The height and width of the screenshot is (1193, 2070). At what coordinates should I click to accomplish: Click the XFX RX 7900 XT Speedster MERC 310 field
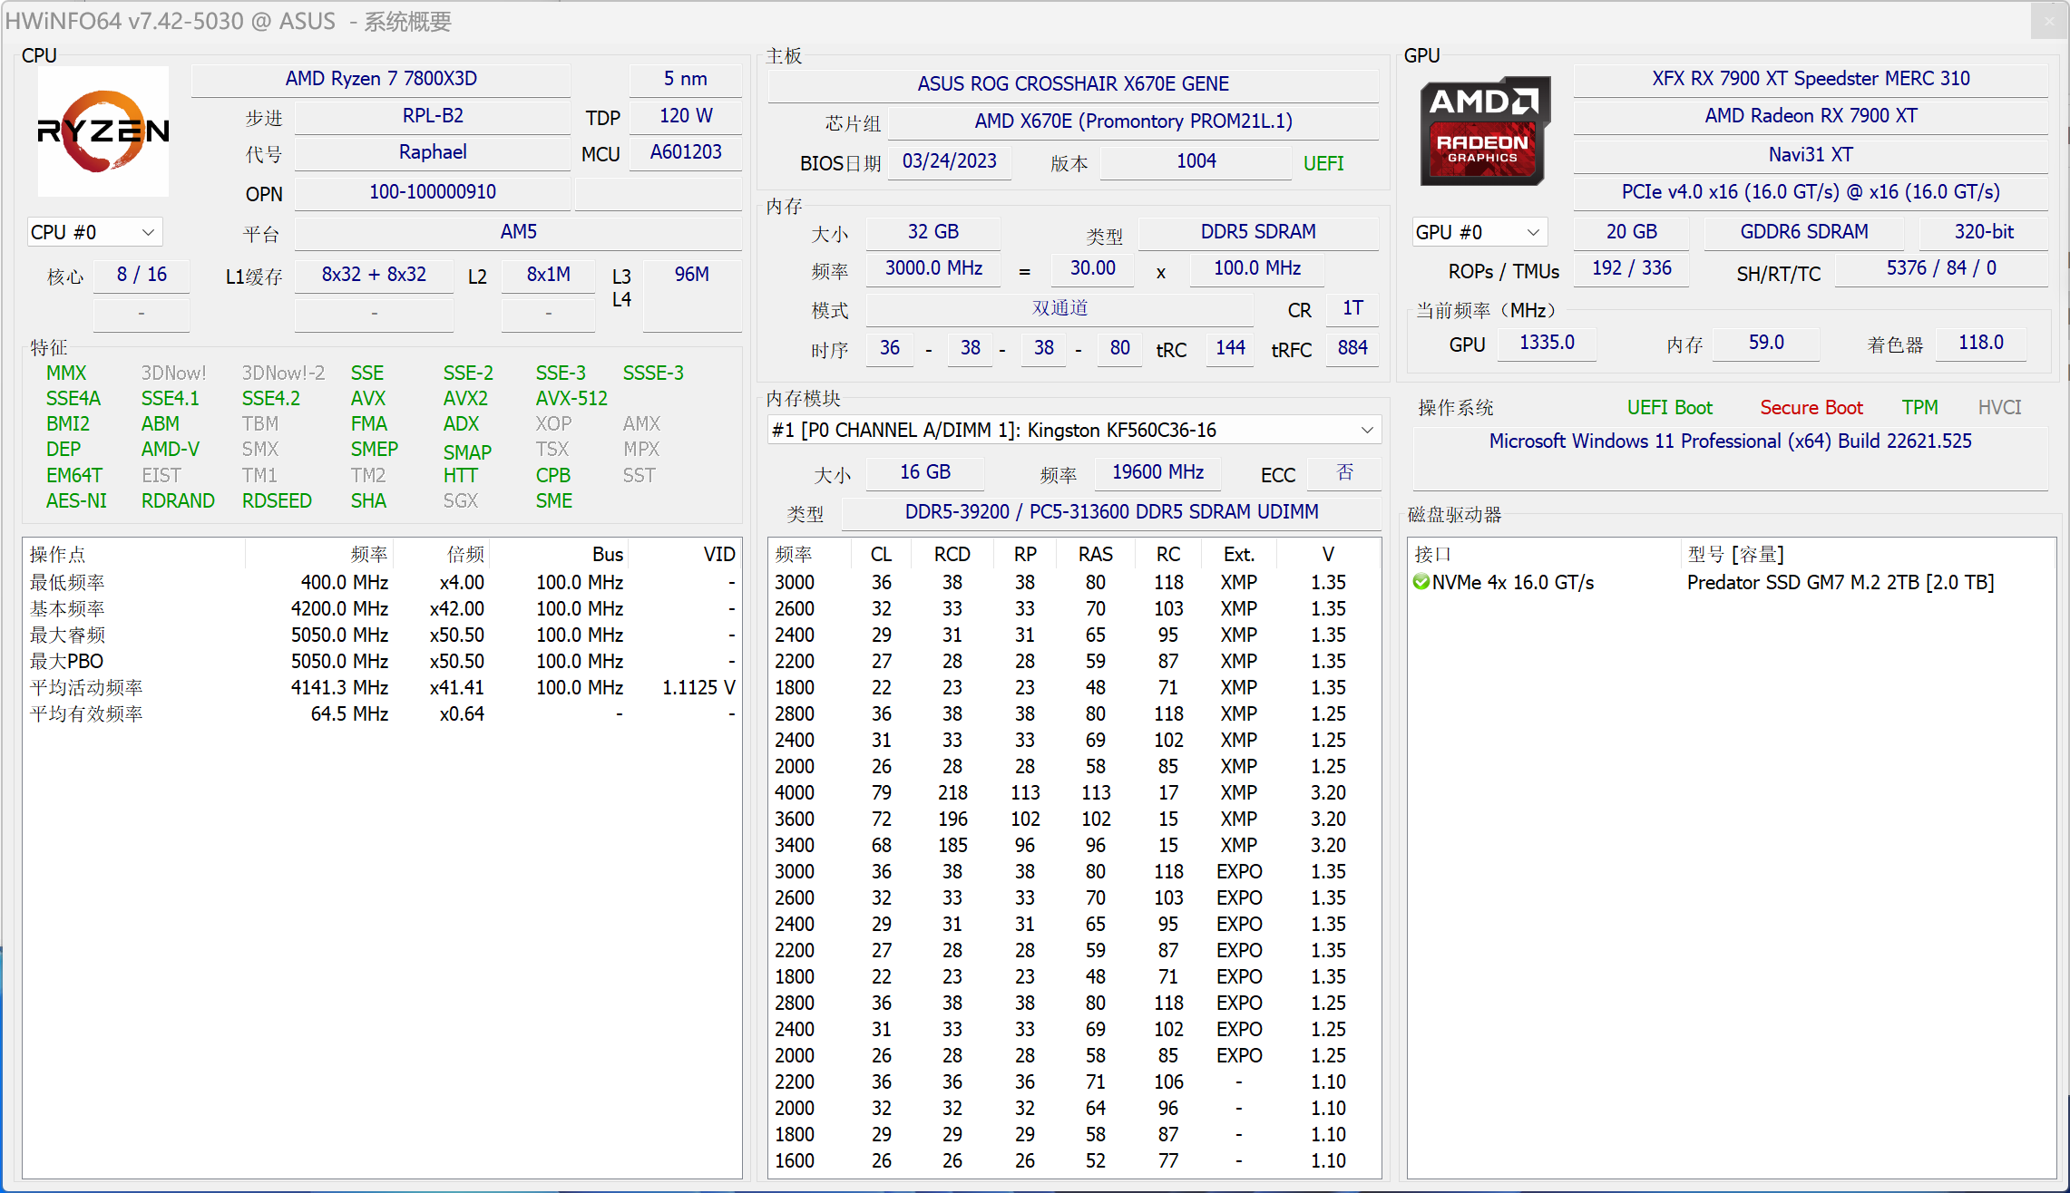(x=1811, y=79)
